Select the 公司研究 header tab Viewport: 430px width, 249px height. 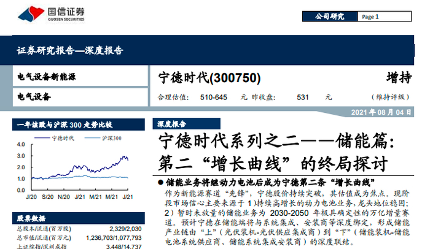point(330,17)
